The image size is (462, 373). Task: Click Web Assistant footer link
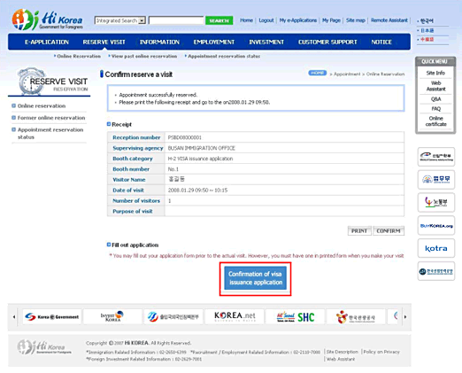(x=341, y=359)
